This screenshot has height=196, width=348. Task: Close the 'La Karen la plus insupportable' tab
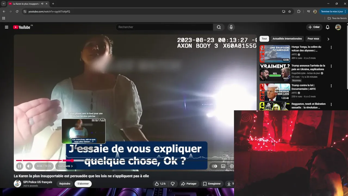[46, 4]
